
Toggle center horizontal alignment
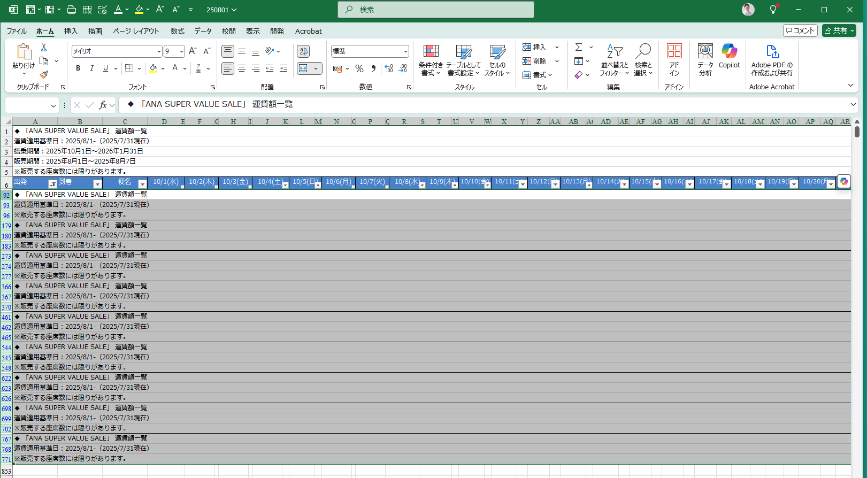point(242,68)
